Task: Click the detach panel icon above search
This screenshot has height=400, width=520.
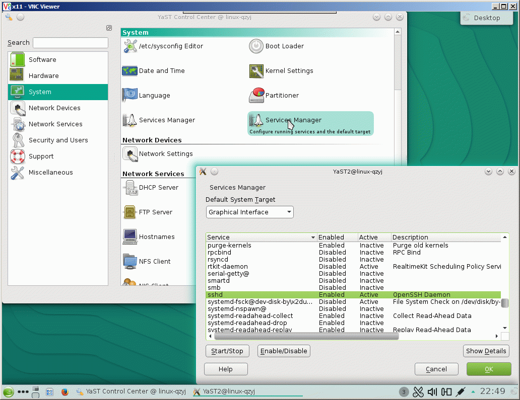Action: 109,28
